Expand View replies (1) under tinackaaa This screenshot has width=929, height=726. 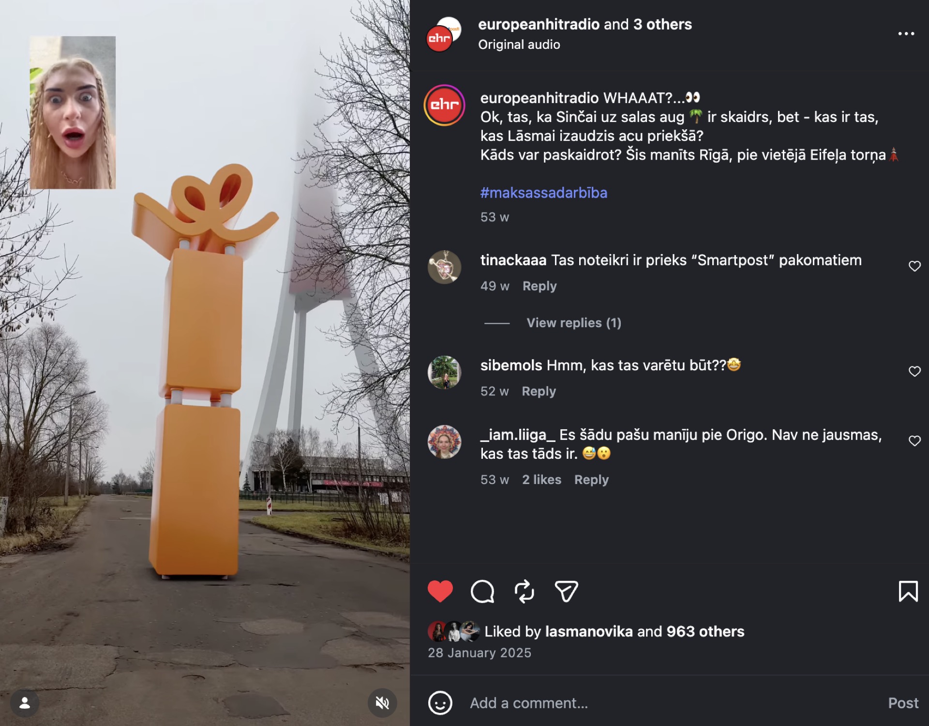574,323
